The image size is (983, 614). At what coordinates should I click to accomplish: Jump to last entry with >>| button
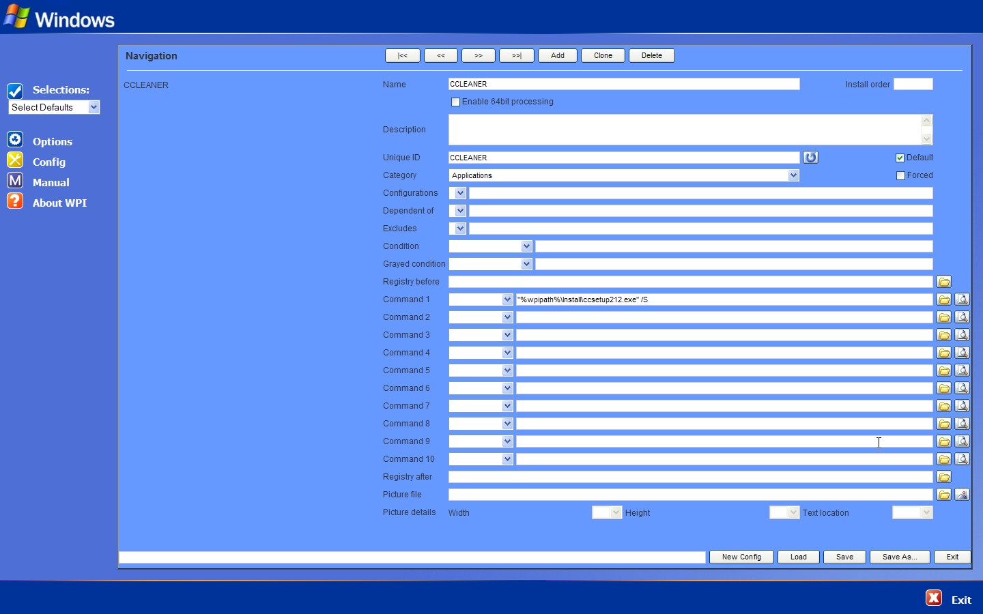[517, 56]
